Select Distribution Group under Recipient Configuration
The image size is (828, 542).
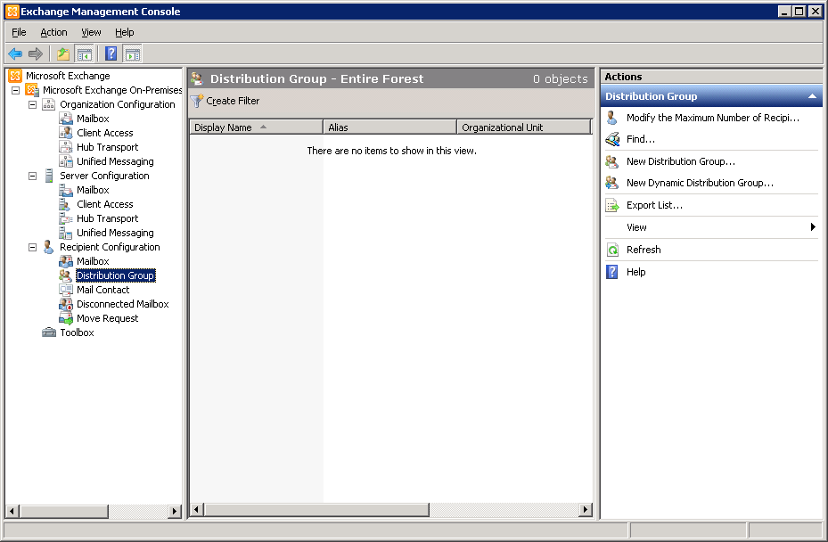(x=116, y=275)
